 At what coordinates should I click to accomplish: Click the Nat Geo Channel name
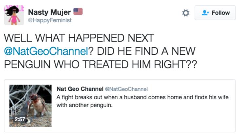(80, 89)
